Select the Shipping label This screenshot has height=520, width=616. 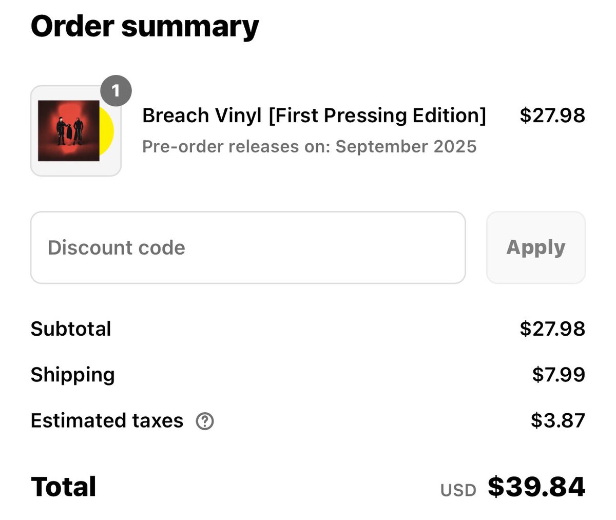pos(72,375)
